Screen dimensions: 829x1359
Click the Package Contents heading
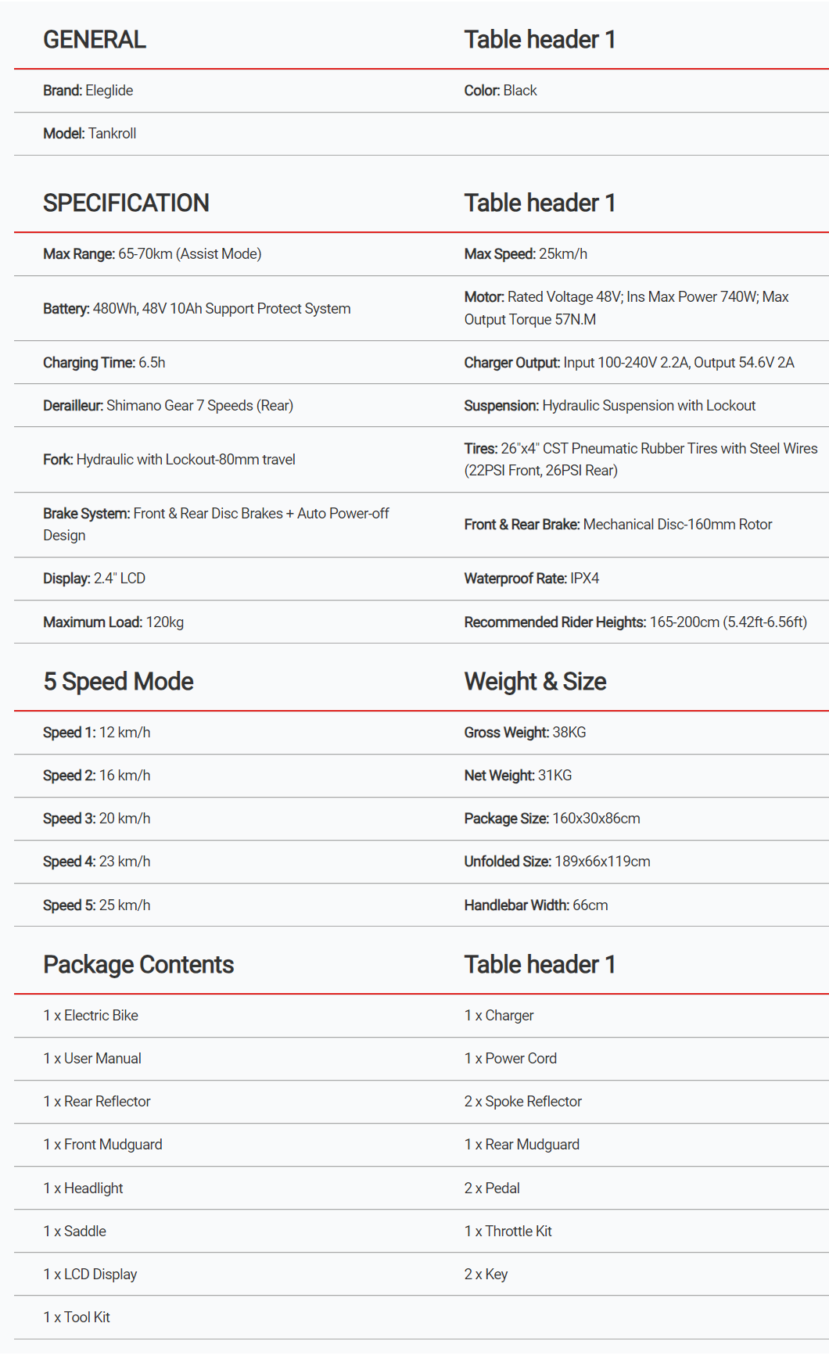[x=138, y=965]
